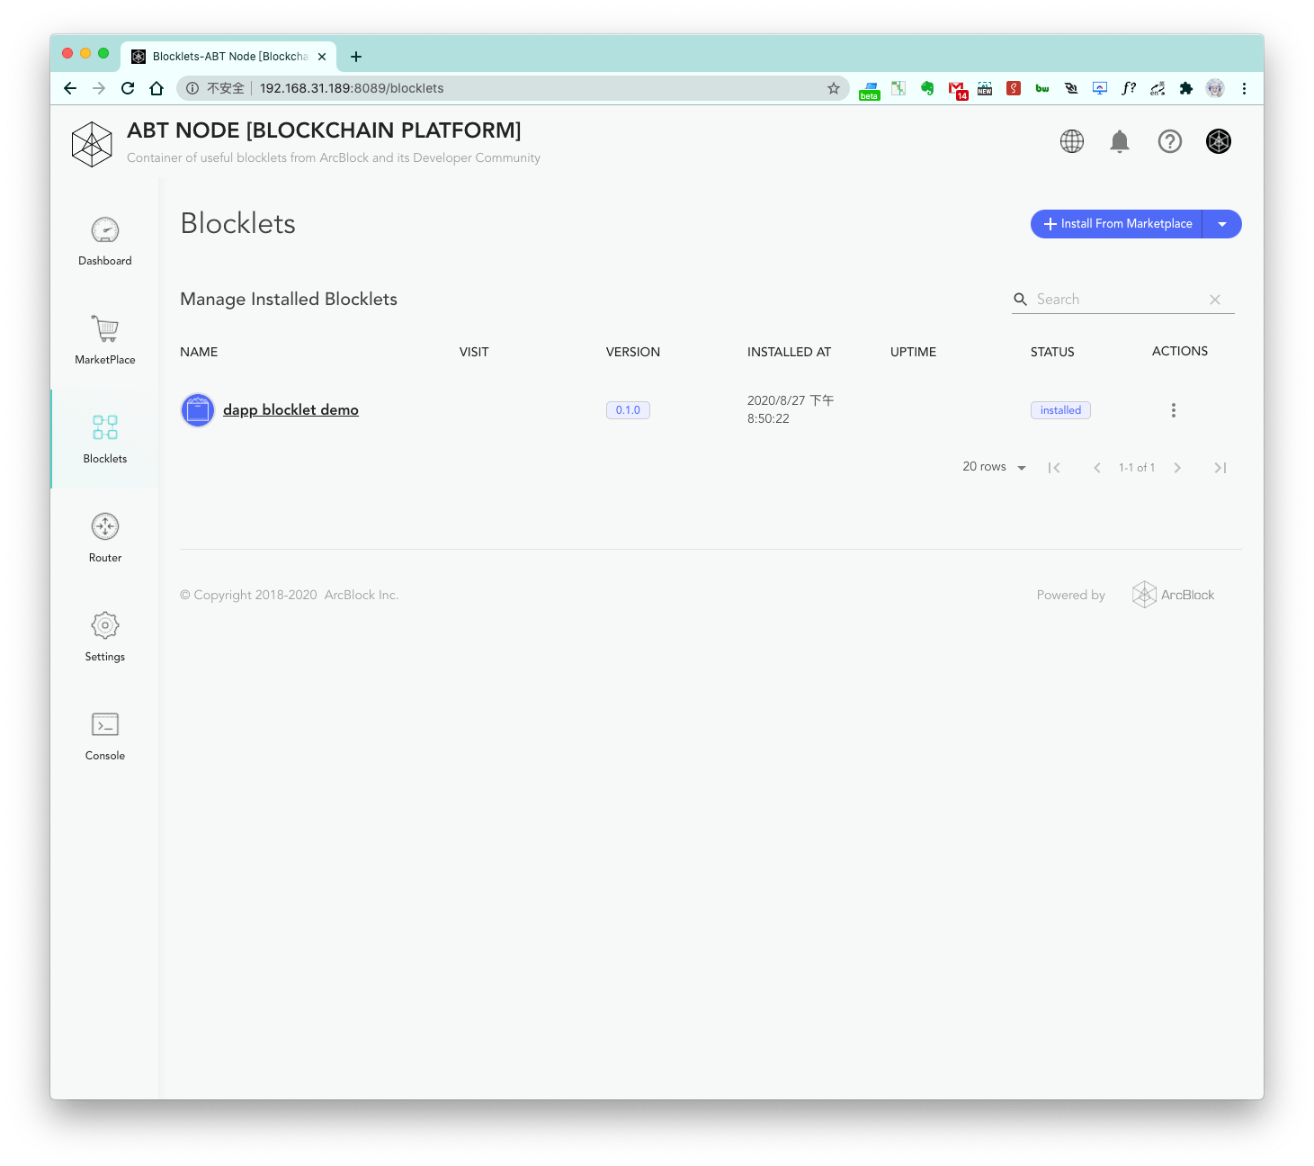Click the VISIT column header
This screenshot has width=1314, height=1166.
[x=474, y=352]
